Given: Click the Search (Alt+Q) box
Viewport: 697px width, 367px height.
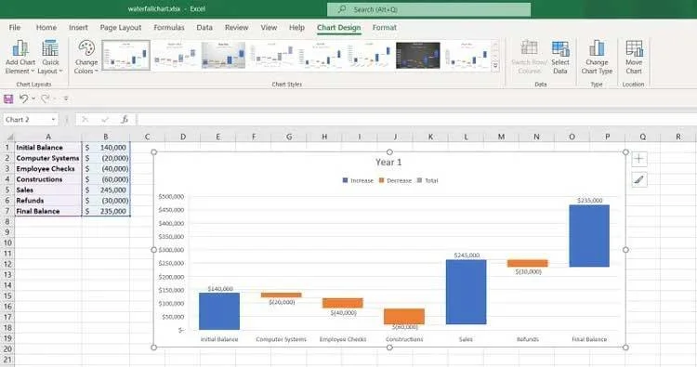Looking at the screenshot, I should (429, 9).
